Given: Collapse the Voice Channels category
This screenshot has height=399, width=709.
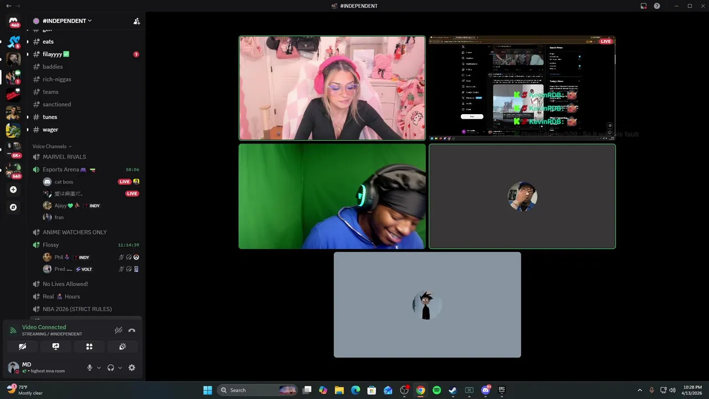Looking at the screenshot, I should pos(52,146).
